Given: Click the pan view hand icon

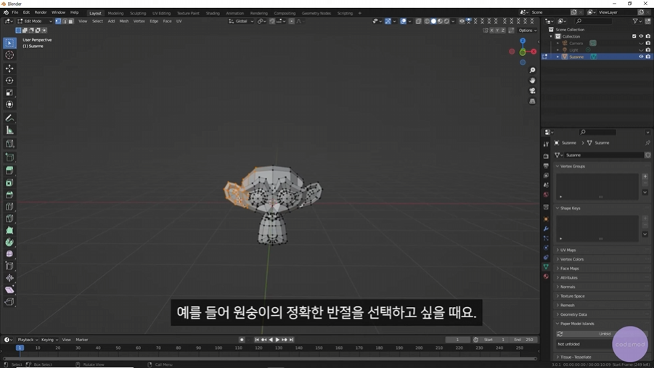Looking at the screenshot, I should coord(532,81).
